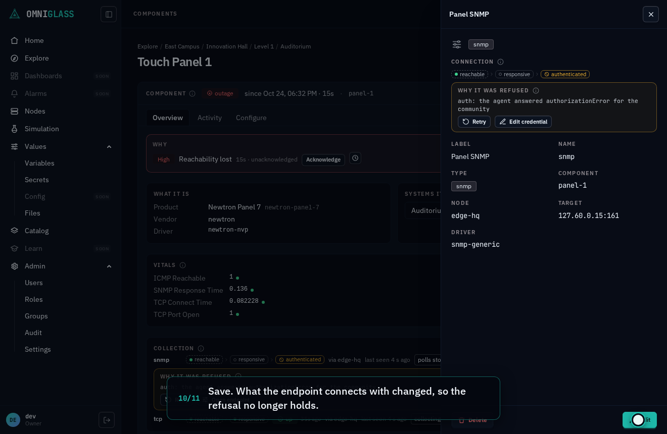This screenshot has width=667, height=434.
Task: Click the East Campus breadcrumb link
Action: 182,46
